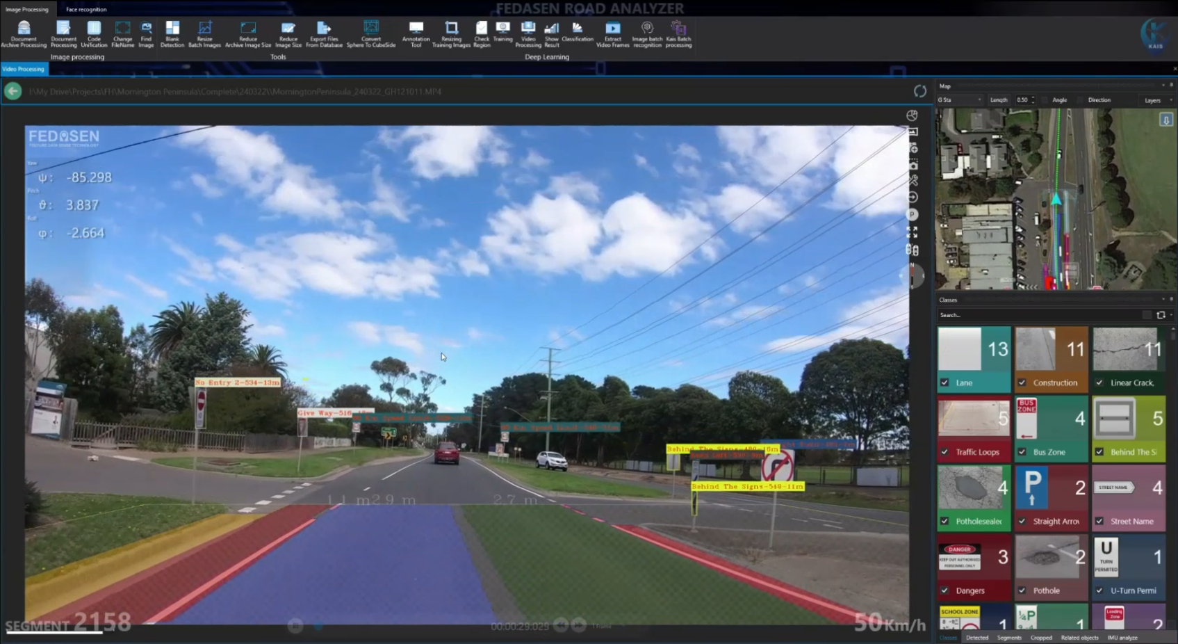Click Blank Detection in the toolbar
The image size is (1178, 644).
172,33
